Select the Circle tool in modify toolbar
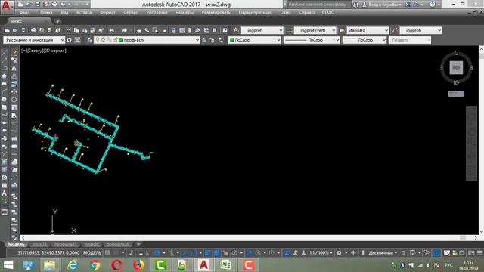Viewport: 484px width, 272px height. coord(14,100)
